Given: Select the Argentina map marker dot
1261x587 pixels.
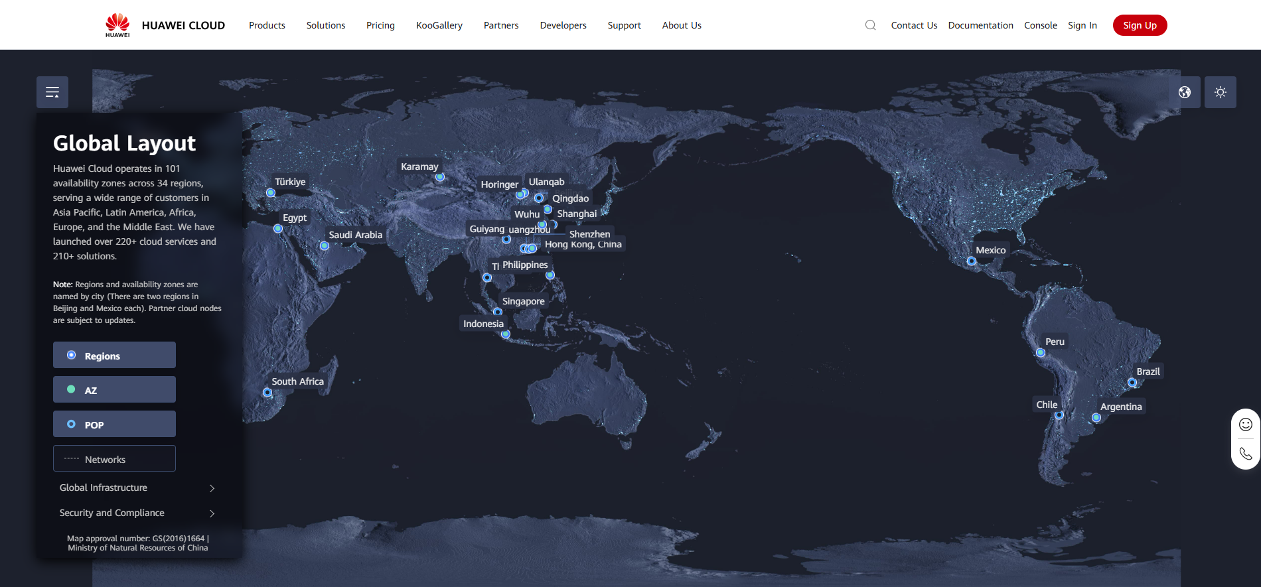Looking at the screenshot, I should 1096,418.
